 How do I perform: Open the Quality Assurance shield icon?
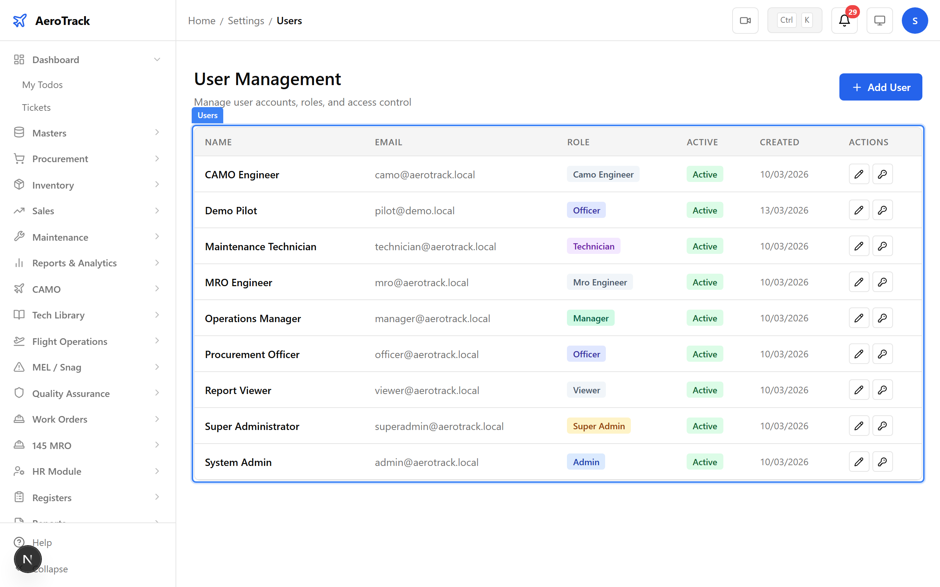(x=19, y=393)
